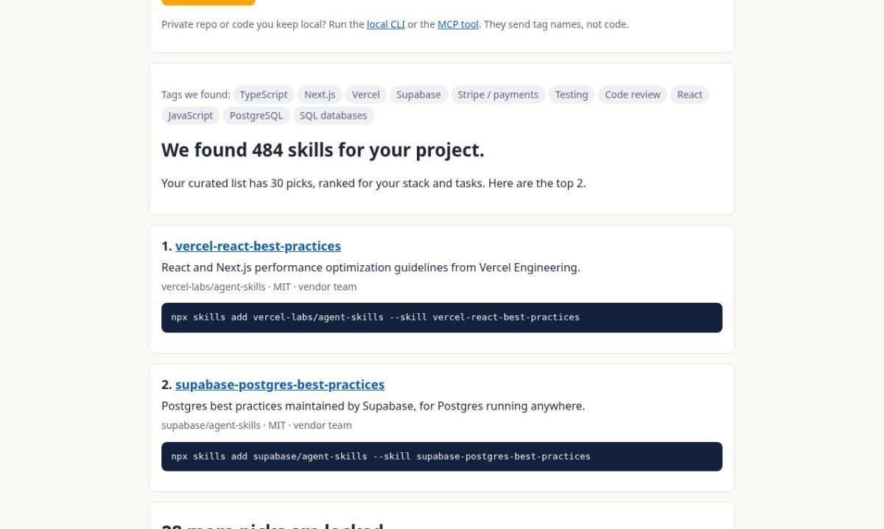Click the heading 'We found 484 skills'
Image resolution: width=884 pixels, height=529 pixels.
pyautogui.click(x=323, y=150)
